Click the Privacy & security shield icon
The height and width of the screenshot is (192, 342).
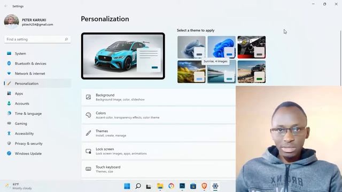point(9,143)
